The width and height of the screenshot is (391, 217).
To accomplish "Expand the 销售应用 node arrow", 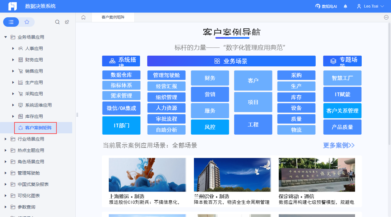I will (13, 71).
